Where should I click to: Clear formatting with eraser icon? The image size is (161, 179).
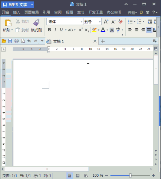120,22
